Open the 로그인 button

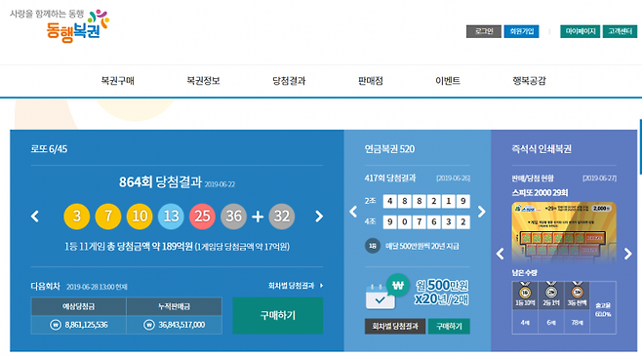coord(484,31)
